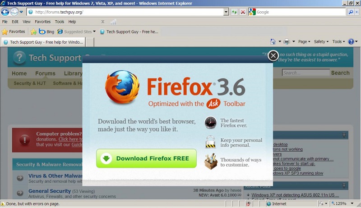Open the Security & HJT subforum link

coord(30,83)
